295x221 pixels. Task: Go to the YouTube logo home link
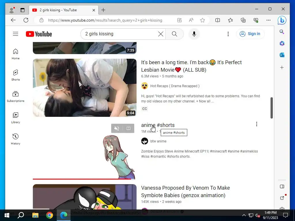pos(39,34)
